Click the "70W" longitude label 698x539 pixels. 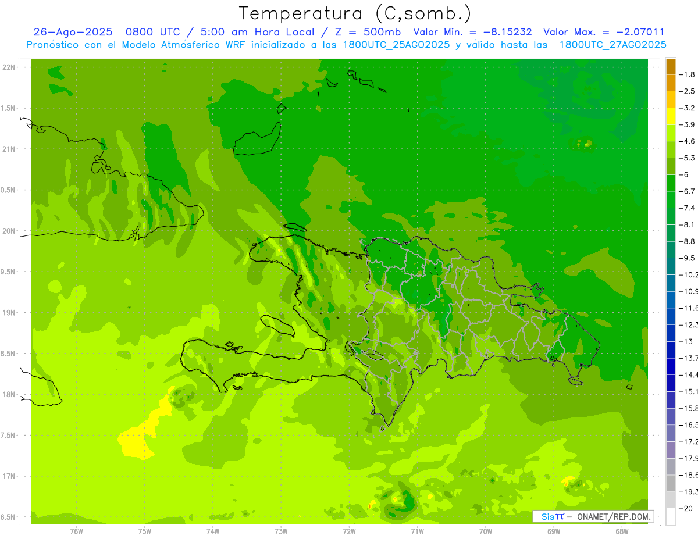(x=485, y=531)
